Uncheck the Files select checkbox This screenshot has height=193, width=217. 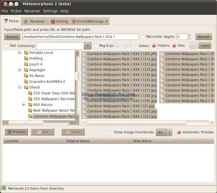[x=174, y=46]
